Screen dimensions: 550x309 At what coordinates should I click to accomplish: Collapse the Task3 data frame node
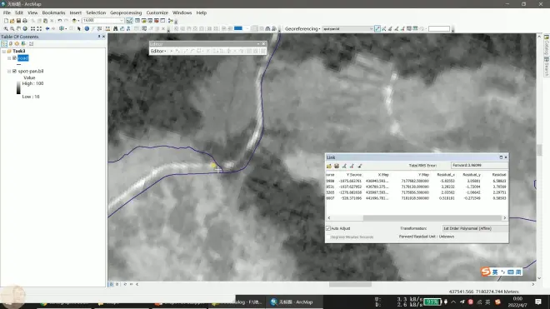[4, 51]
